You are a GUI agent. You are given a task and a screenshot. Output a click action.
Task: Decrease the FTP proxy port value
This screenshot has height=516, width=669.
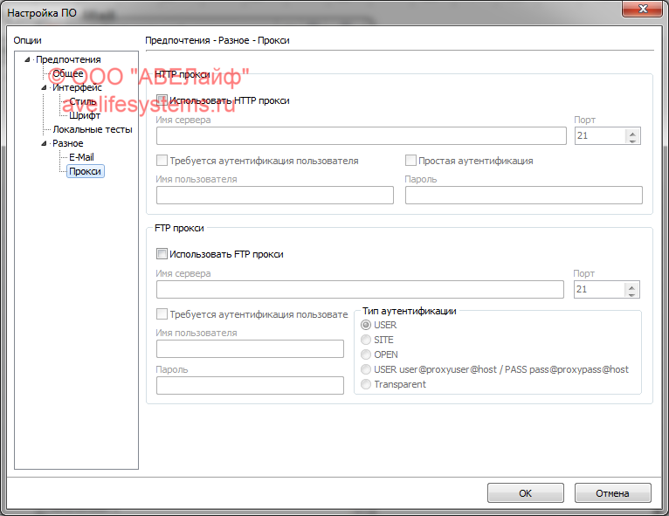point(631,293)
